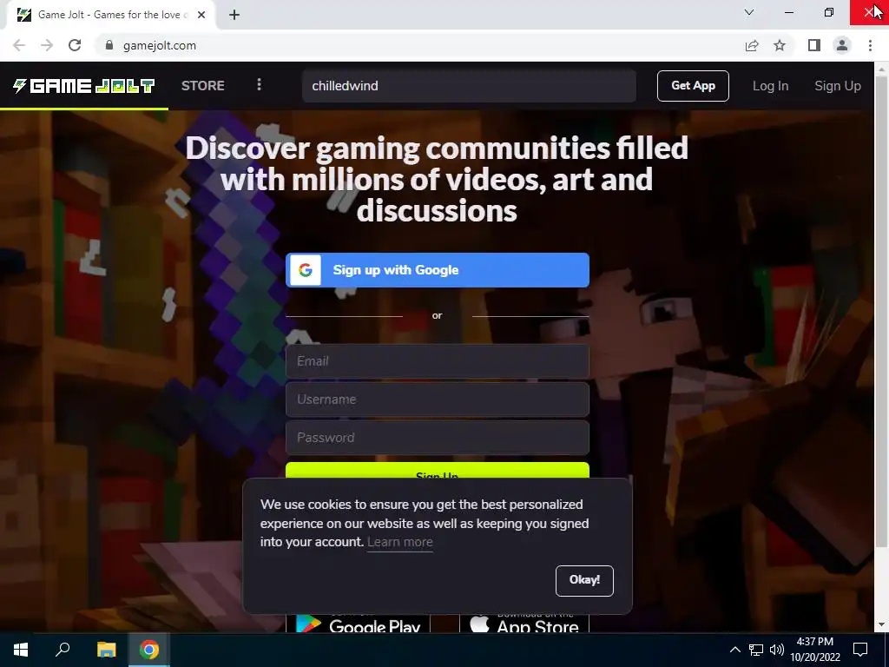Open the App Store download badge
The width and height of the screenshot is (889, 667).
[524, 624]
